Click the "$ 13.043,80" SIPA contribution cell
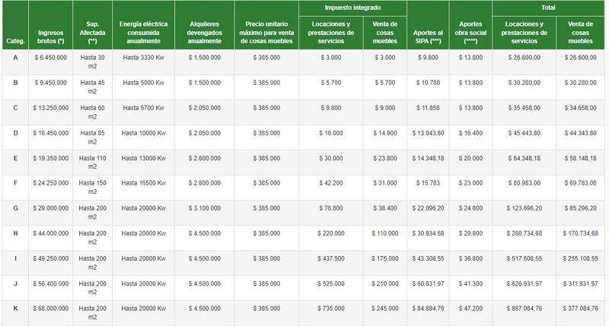The height and width of the screenshot is (326, 609). [x=428, y=133]
